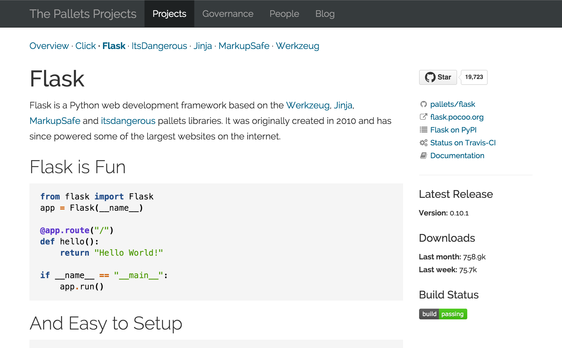This screenshot has width=562, height=348.
Task: Click the Last month: 758.9k value
Action: point(452,257)
